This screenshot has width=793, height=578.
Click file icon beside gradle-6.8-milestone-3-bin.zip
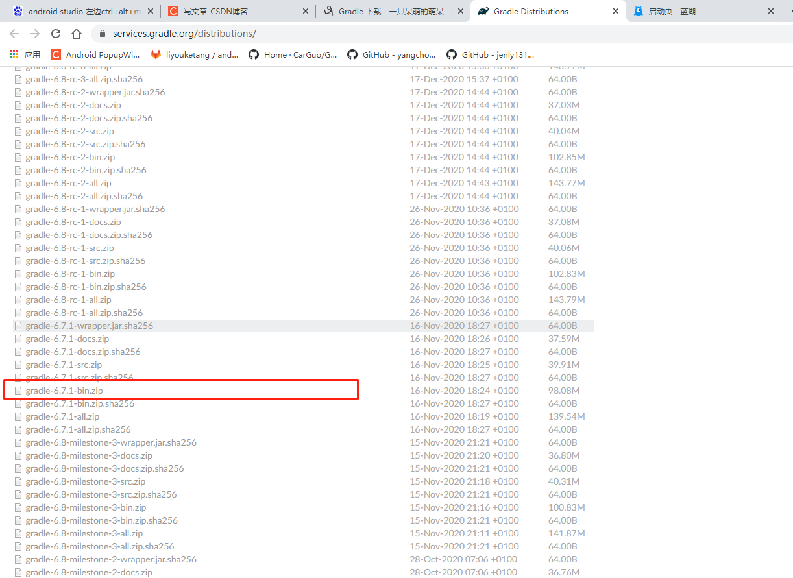tap(18, 507)
